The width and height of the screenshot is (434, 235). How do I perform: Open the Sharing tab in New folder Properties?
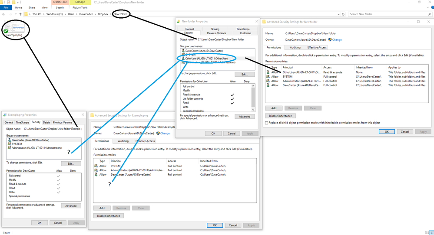(x=215, y=29)
